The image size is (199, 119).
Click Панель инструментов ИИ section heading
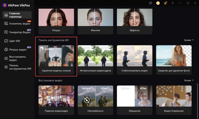coord(54,40)
